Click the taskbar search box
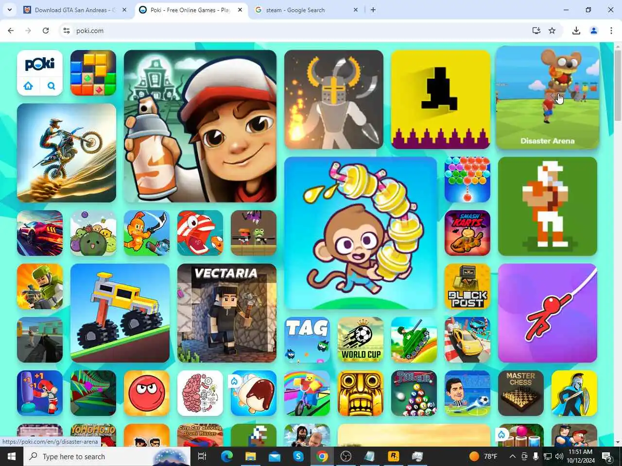This screenshot has width=622, height=466. pos(107,456)
